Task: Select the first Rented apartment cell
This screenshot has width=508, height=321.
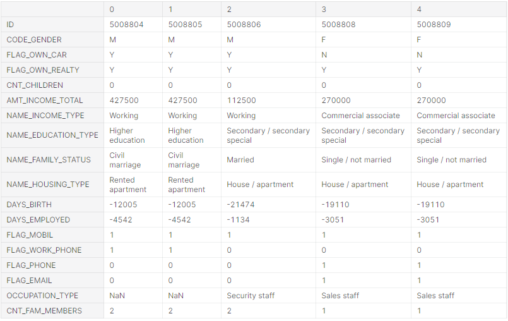Action: (x=127, y=185)
